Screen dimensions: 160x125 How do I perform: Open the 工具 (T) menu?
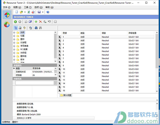click(28, 7)
